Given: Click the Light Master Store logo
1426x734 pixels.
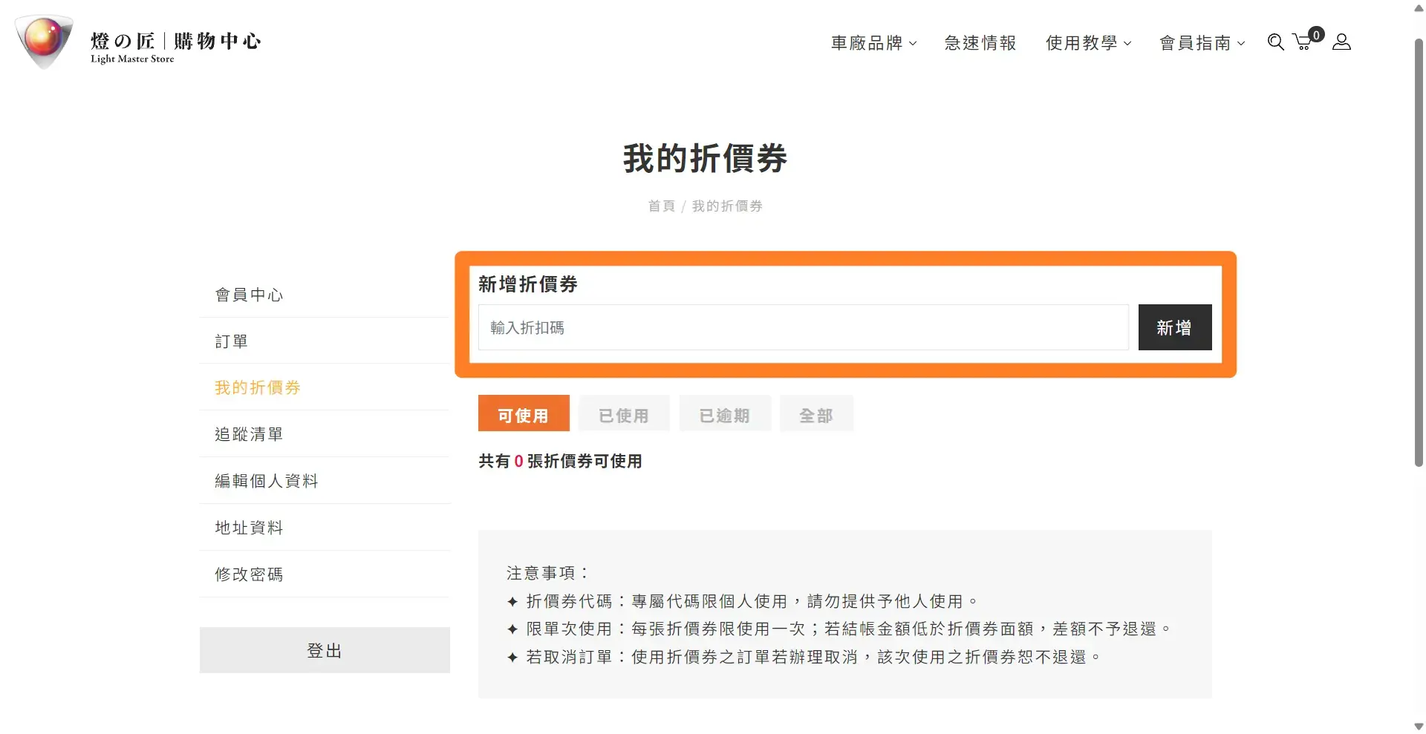Looking at the screenshot, I should (x=138, y=42).
